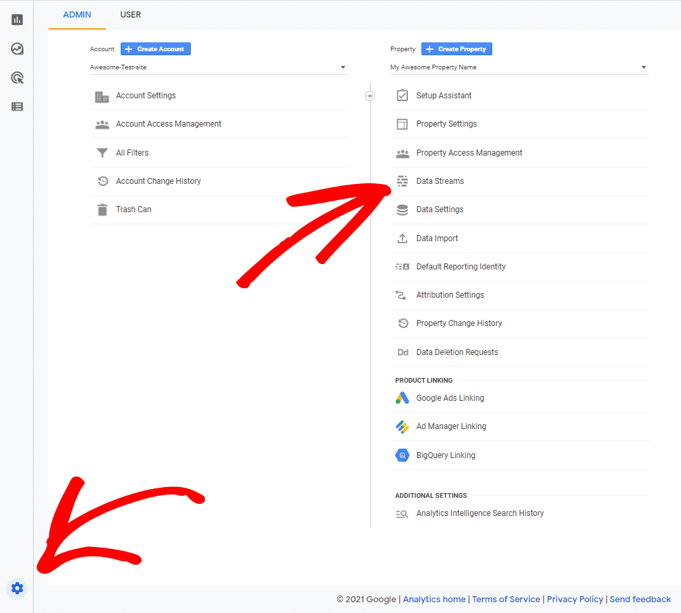Open the My Awesome Property Name dropdown
This screenshot has height=613, width=681.
(519, 67)
